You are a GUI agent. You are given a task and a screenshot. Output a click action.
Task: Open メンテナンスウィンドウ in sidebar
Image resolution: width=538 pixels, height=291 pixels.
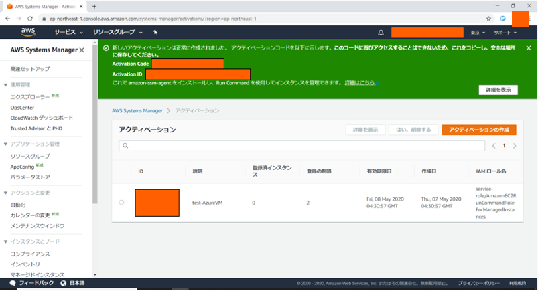coord(38,226)
